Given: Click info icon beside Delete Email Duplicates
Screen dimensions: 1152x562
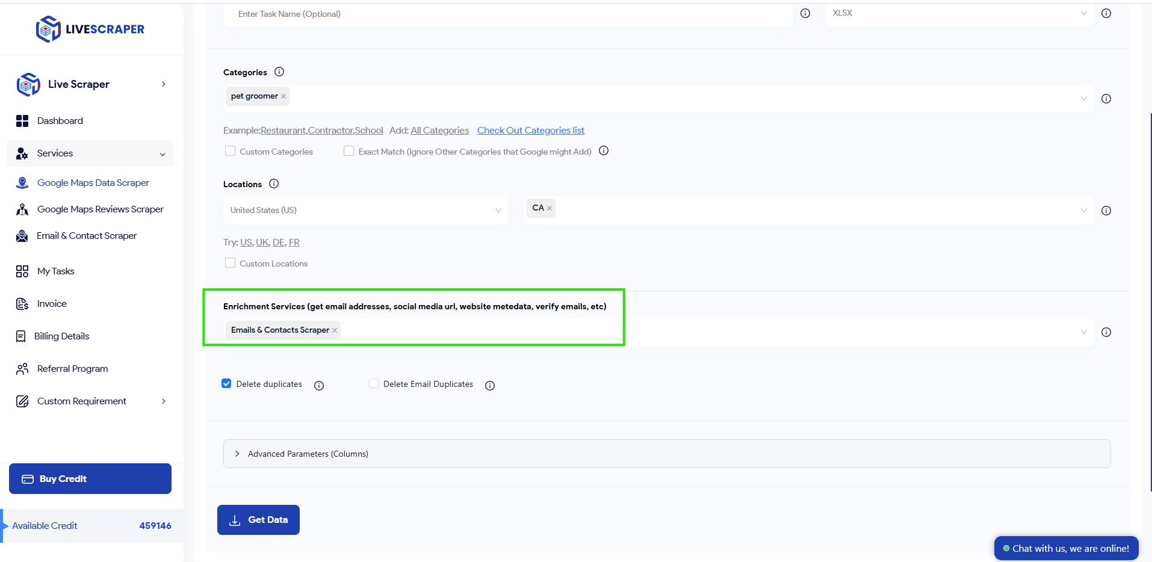Looking at the screenshot, I should tap(490, 386).
